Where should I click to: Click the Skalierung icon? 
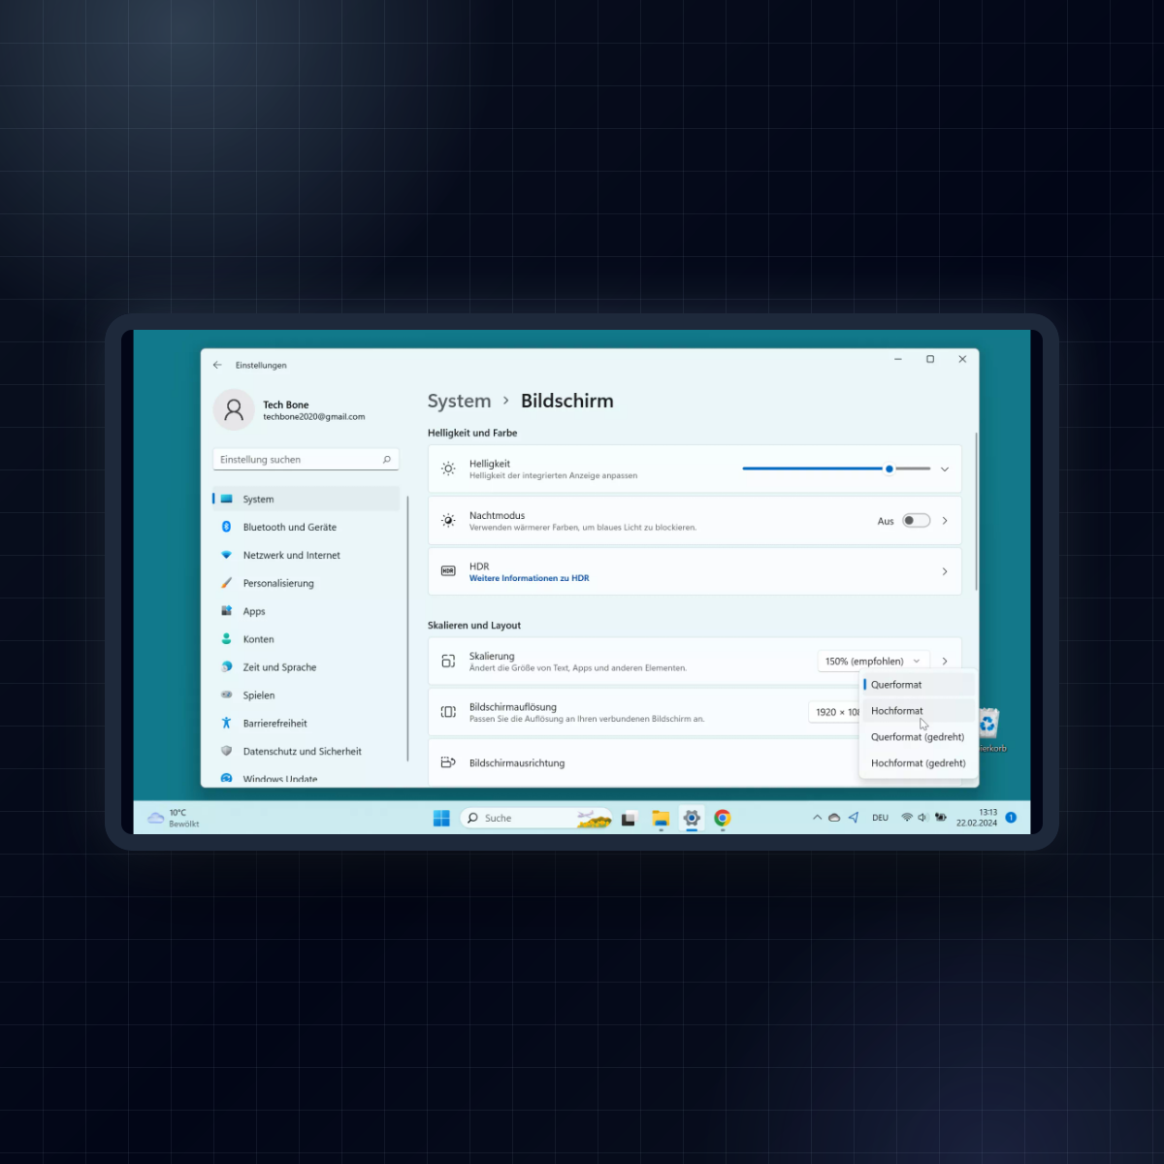[x=448, y=662]
